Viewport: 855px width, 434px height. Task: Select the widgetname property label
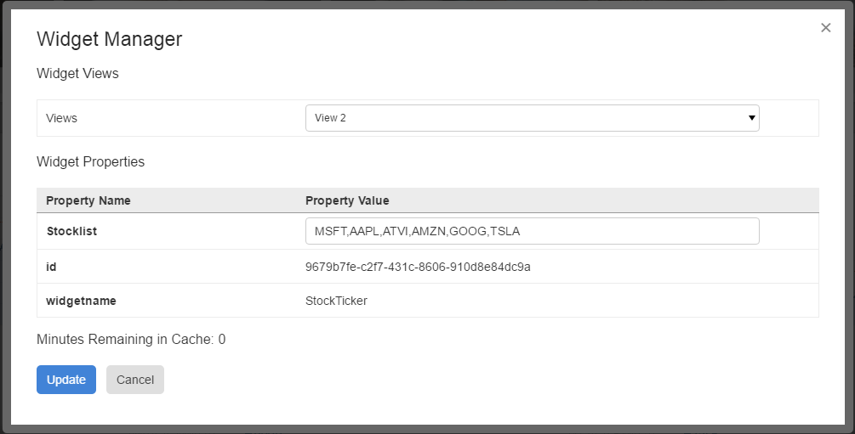click(81, 301)
